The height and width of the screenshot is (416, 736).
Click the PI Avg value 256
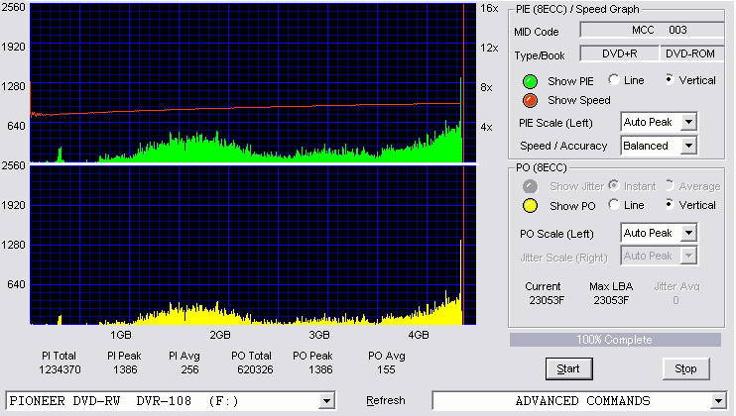tap(189, 369)
